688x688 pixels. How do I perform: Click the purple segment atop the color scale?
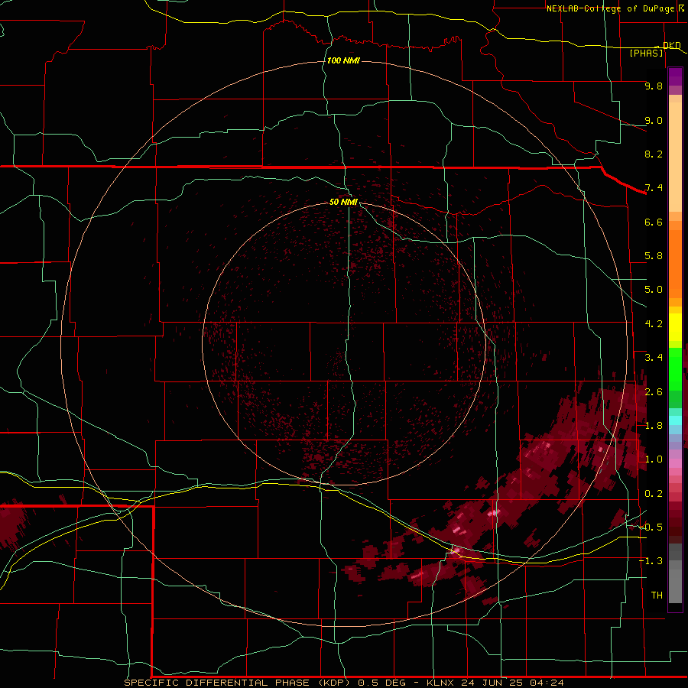click(675, 76)
